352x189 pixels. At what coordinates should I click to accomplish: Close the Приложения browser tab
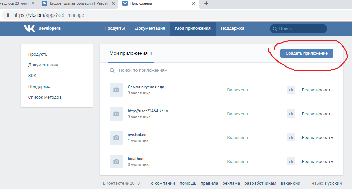(x=194, y=3)
